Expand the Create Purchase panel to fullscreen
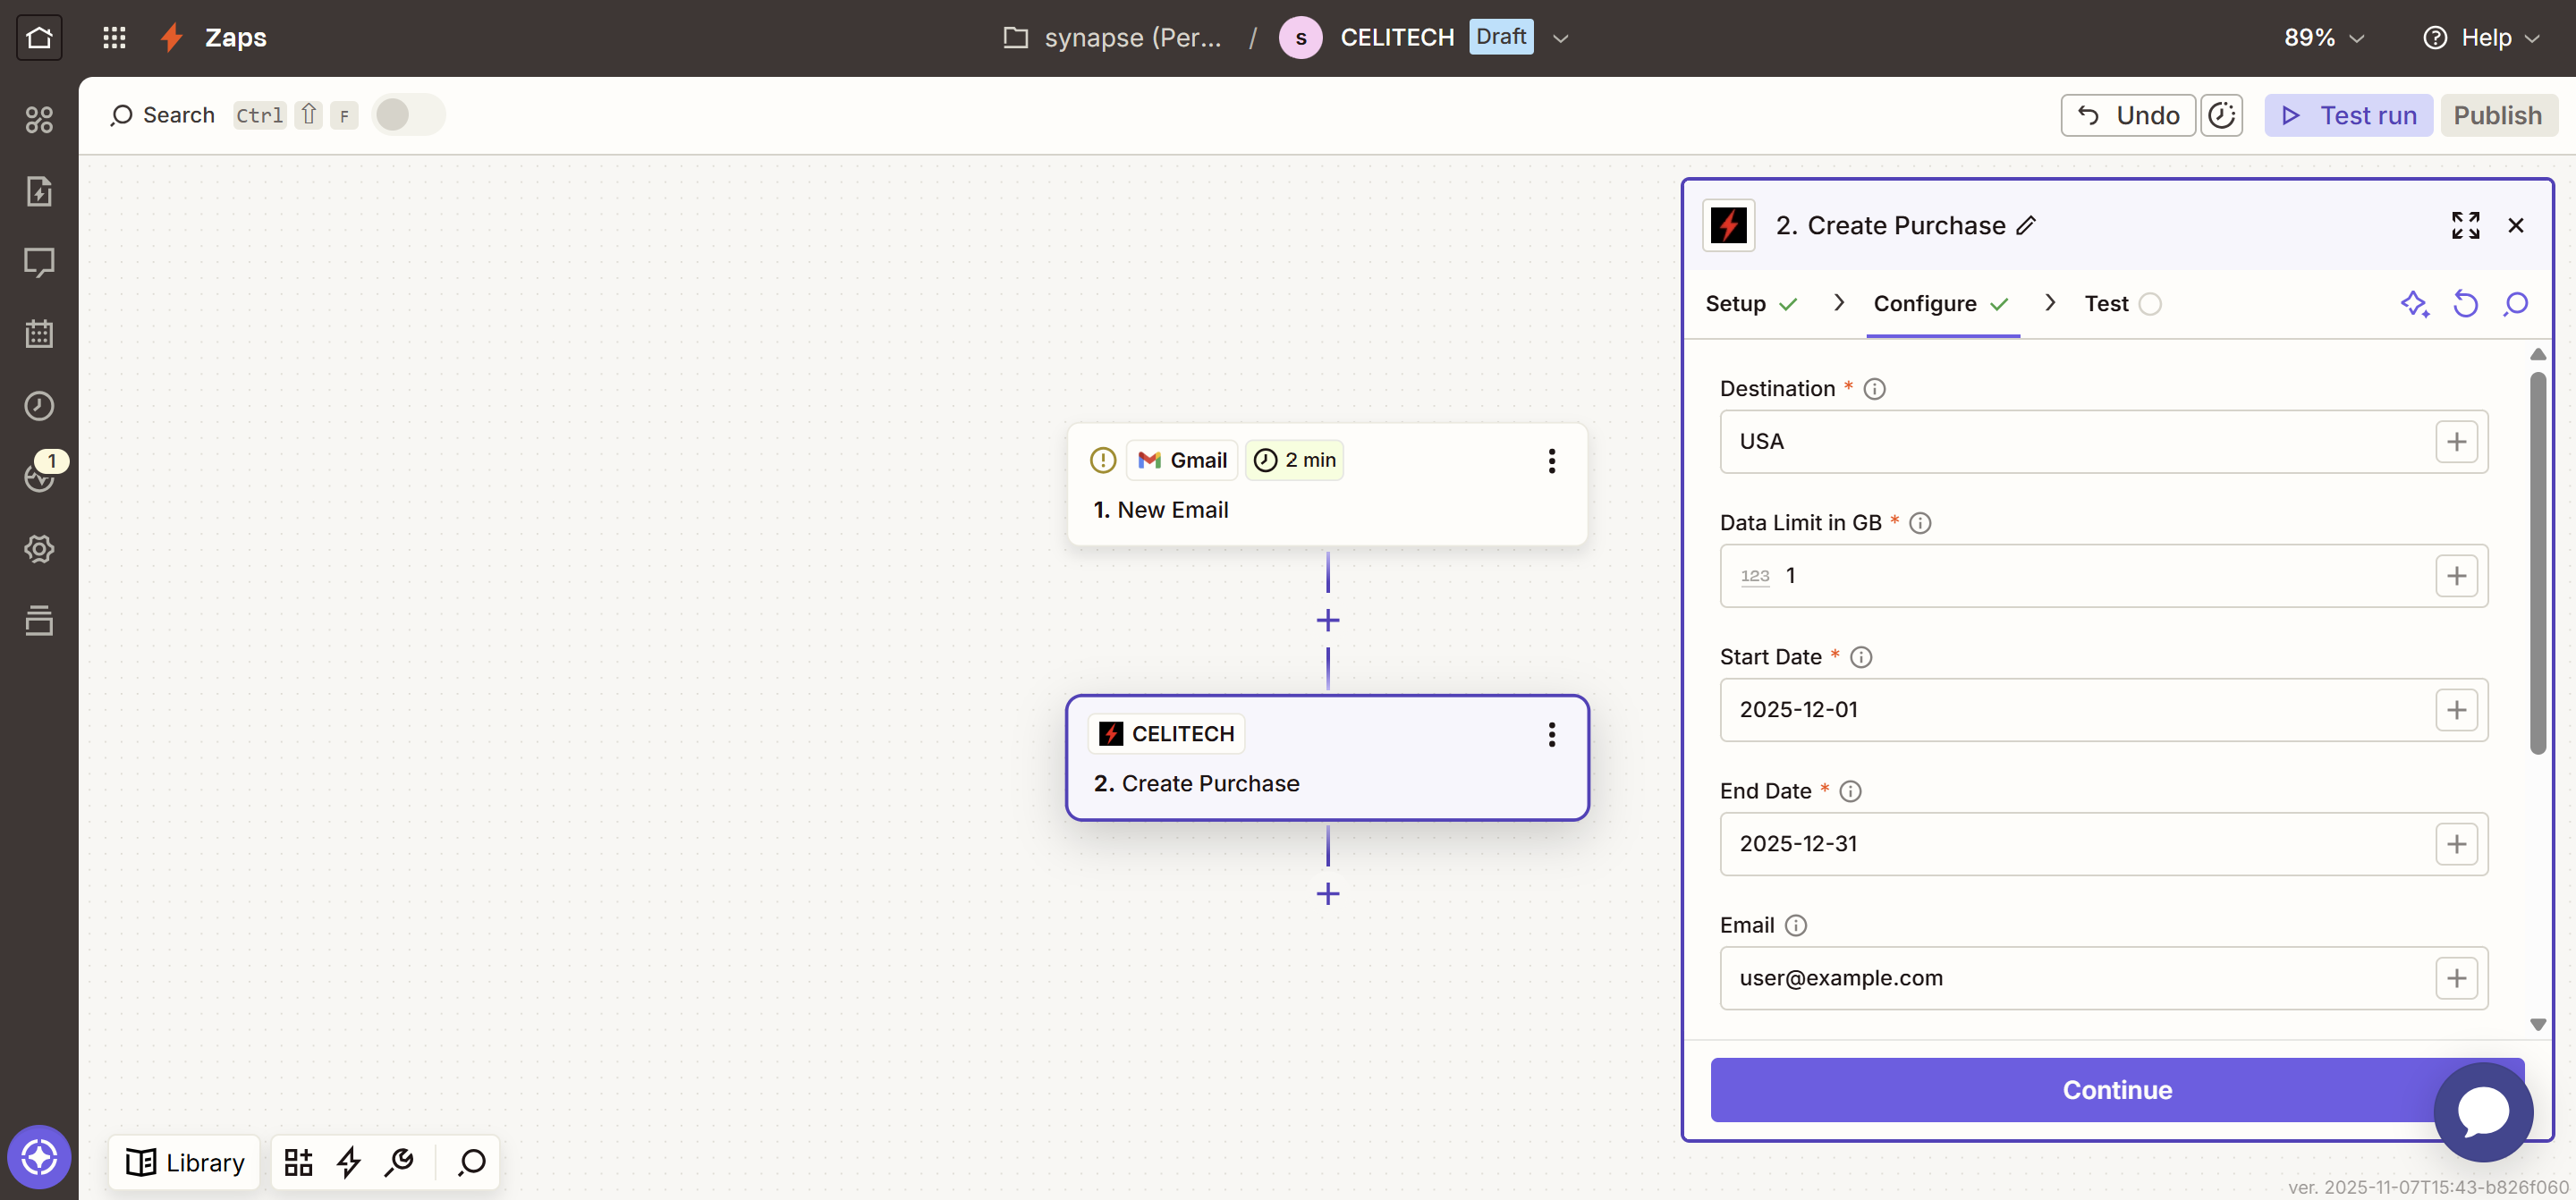 (2466, 225)
